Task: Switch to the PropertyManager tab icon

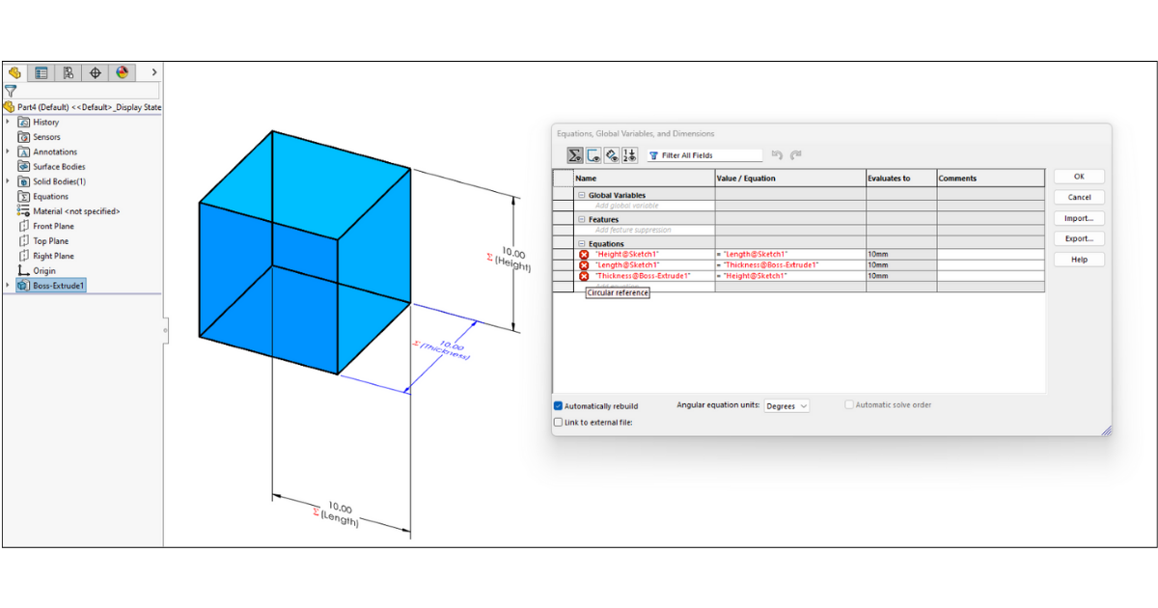Action: pyautogui.click(x=41, y=72)
